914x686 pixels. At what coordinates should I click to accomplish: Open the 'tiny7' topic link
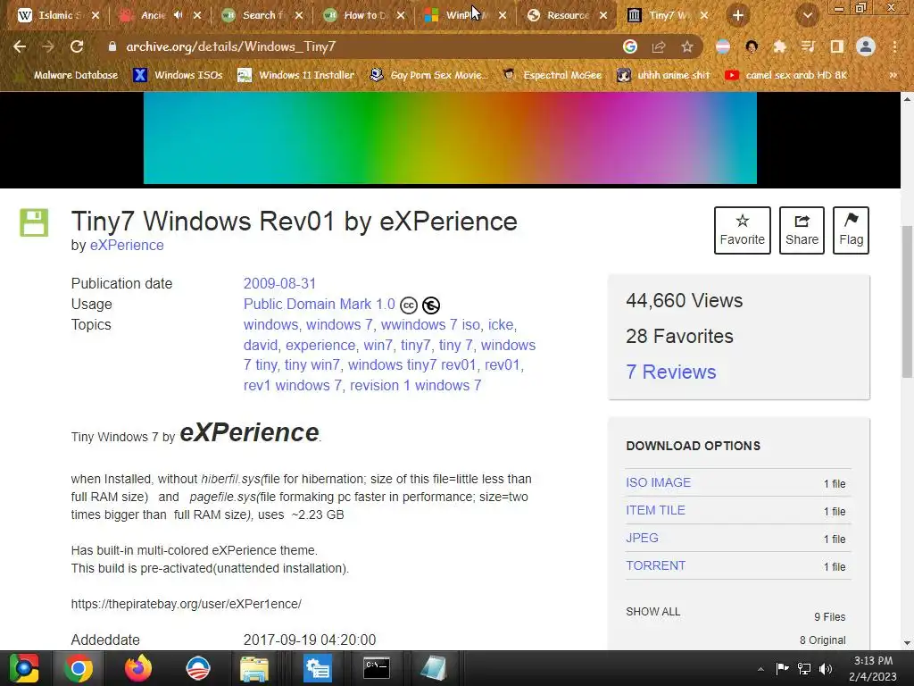click(x=416, y=345)
